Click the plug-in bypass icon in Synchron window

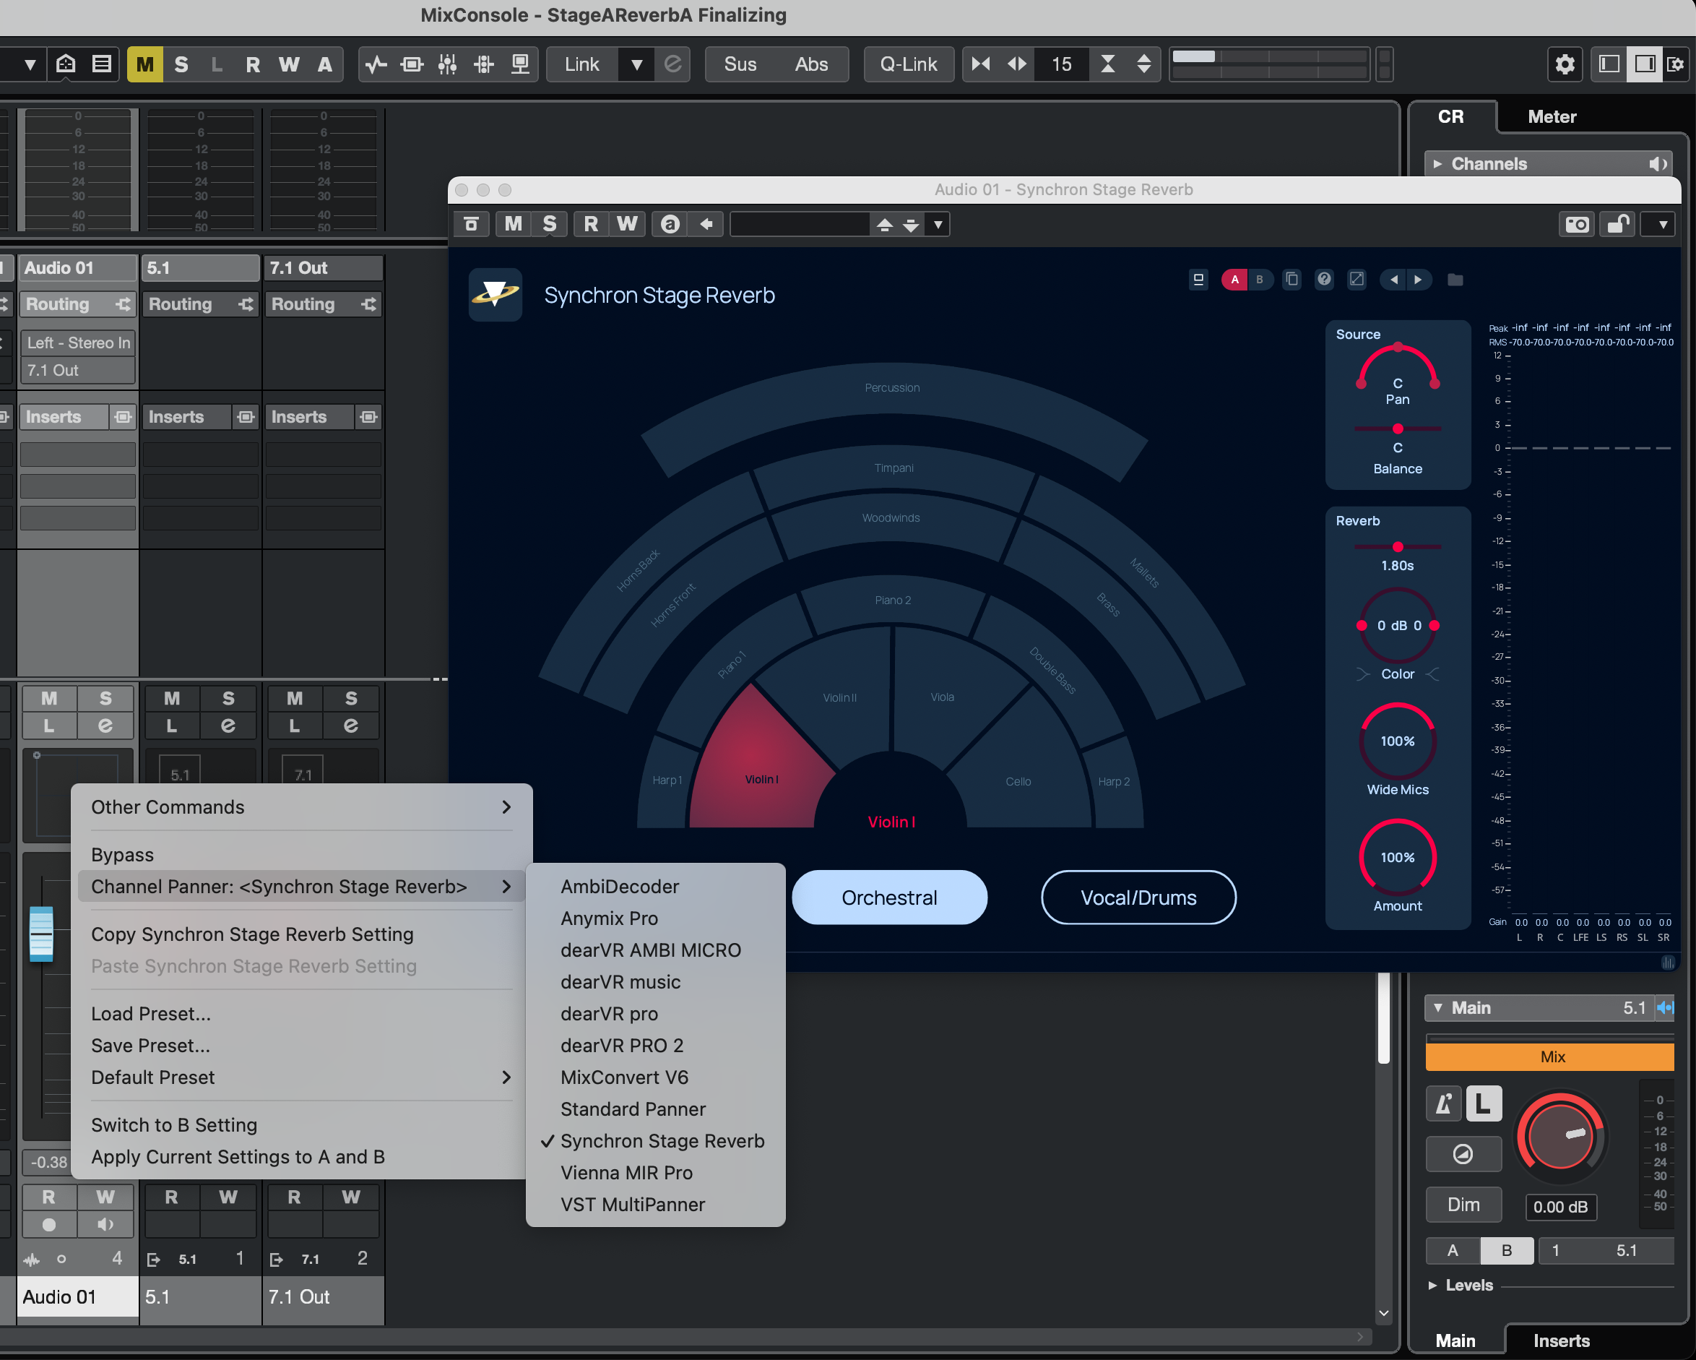point(471,224)
